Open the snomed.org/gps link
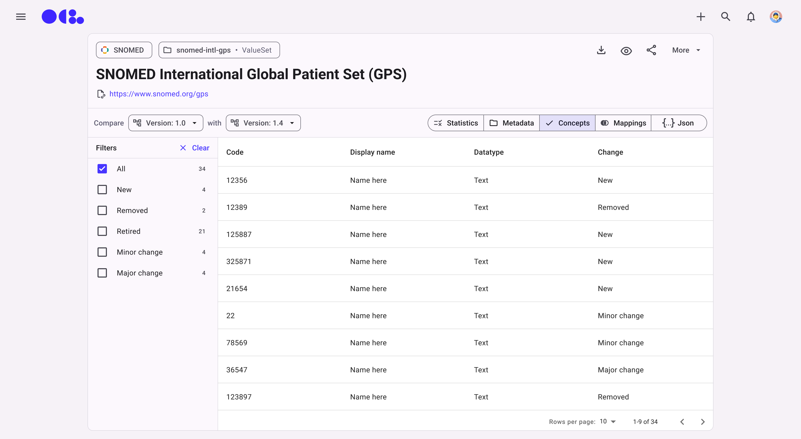 coord(159,94)
